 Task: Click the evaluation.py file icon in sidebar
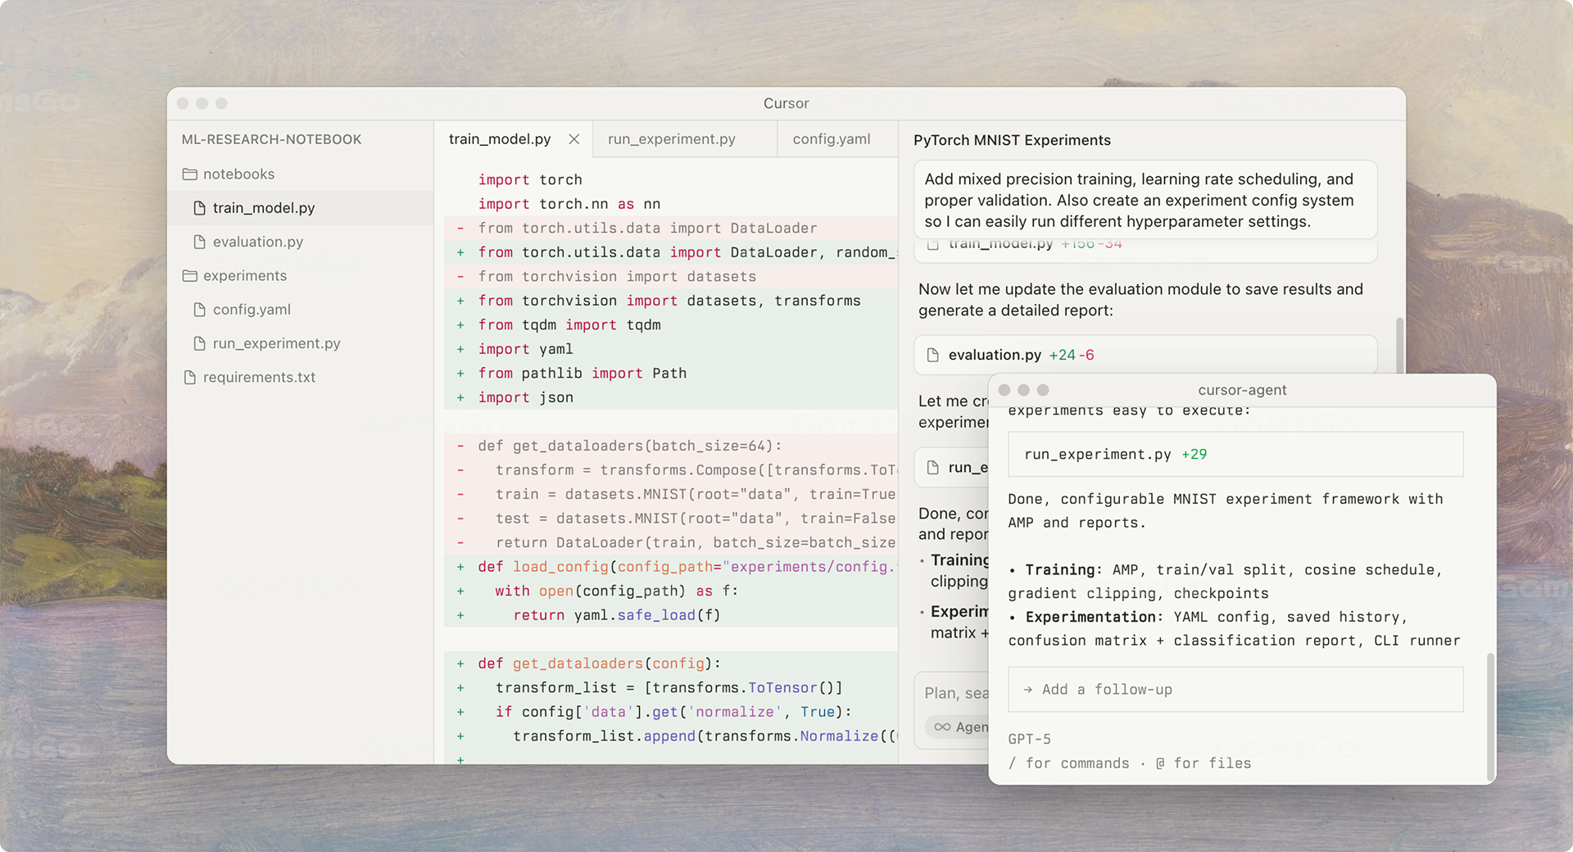[x=199, y=242]
